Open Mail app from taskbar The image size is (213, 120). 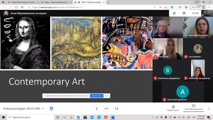click(92, 117)
